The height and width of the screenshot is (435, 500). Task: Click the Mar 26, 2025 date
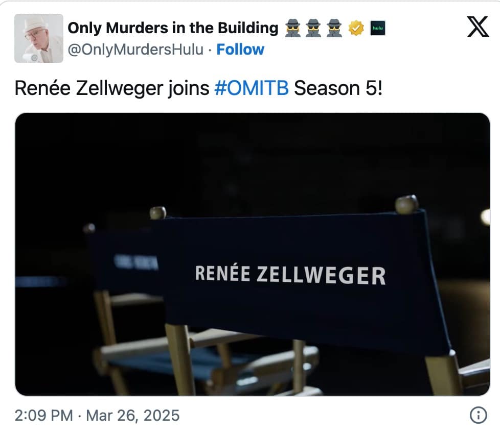click(x=133, y=415)
